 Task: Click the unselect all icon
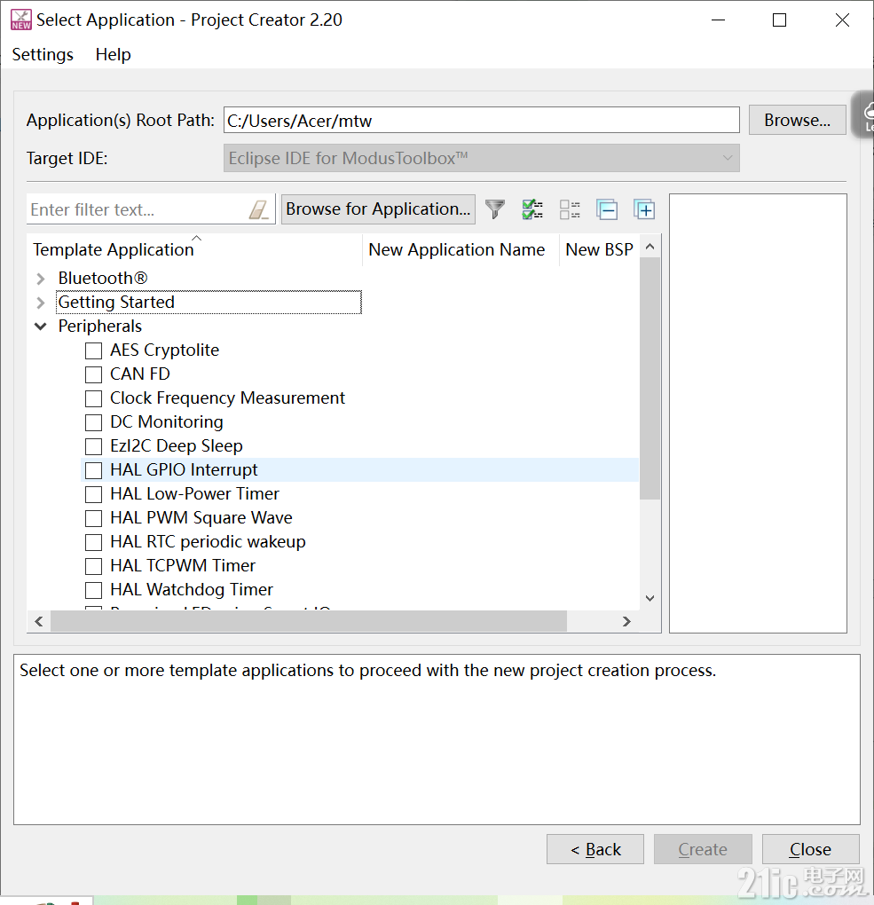tap(570, 209)
